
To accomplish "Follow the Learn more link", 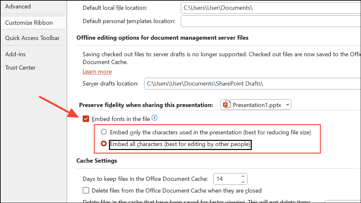I will pyautogui.click(x=97, y=72).
